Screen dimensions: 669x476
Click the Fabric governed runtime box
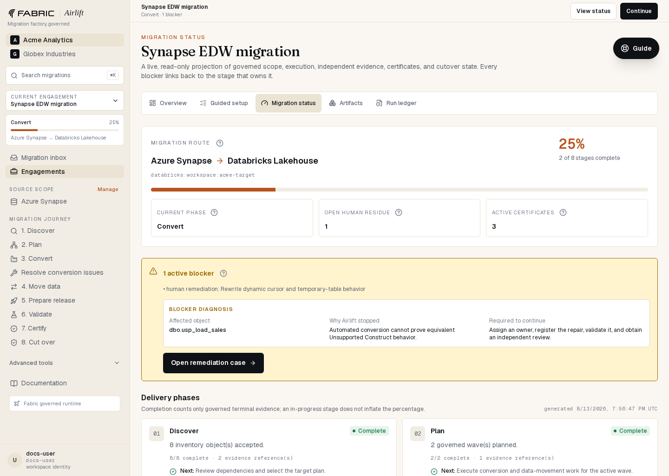pyautogui.click(x=65, y=403)
